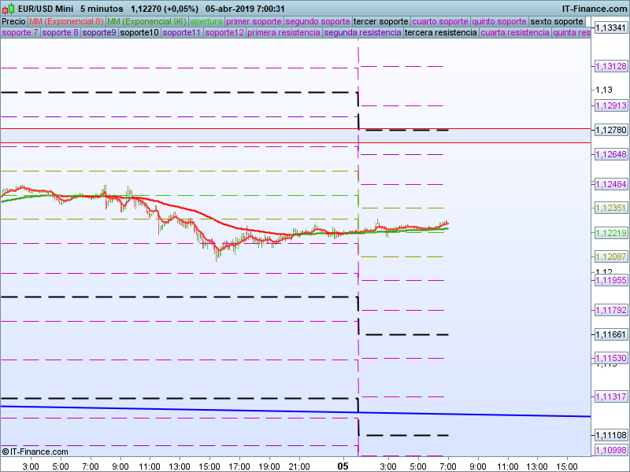Select the green 1,12219 price label
Viewport: 630px width, 472px height.
(x=611, y=233)
